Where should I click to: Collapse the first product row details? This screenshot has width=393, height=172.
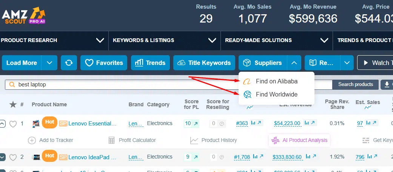pos(3,124)
